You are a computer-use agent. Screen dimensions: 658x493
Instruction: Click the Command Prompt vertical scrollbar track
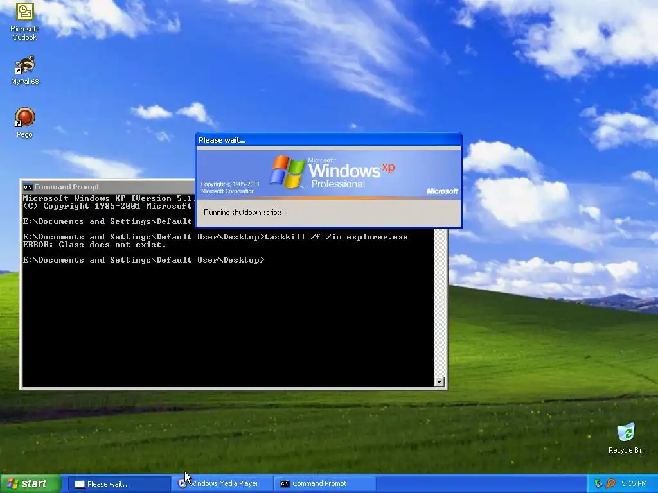439,302
